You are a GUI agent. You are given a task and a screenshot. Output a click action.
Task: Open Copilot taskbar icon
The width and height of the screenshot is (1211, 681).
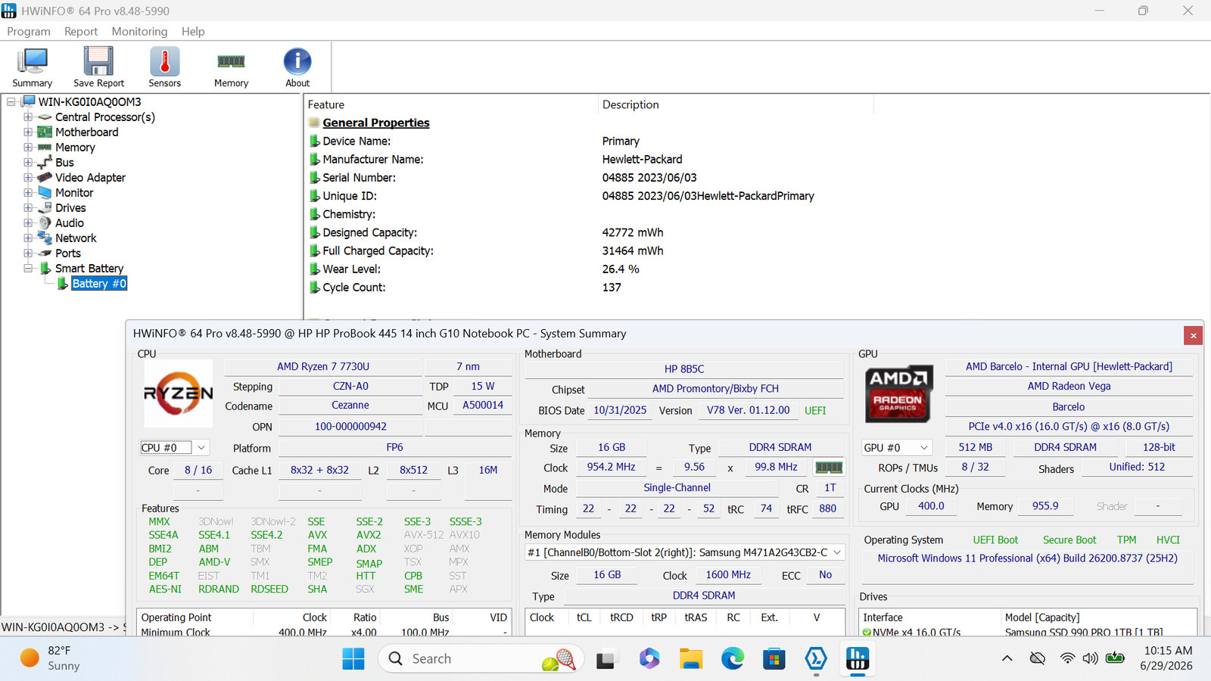649,659
